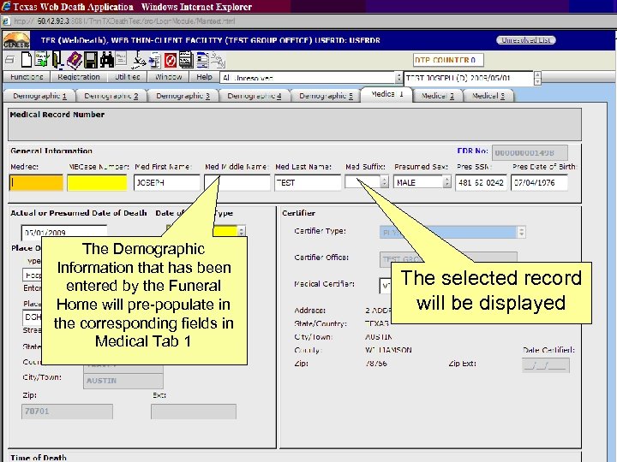Click certifier City/Town value AUSTIN
The height and width of the screenshot is (462, 617).
[x=379, y=337]
